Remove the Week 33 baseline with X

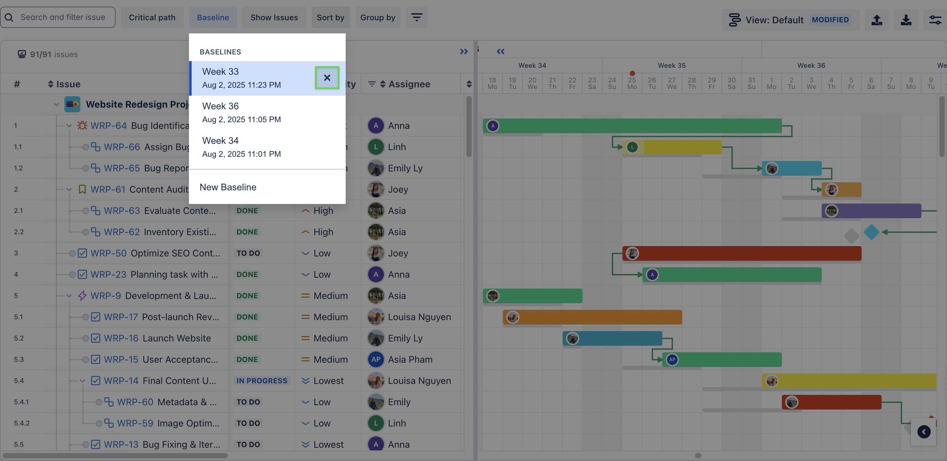click(327, 78)
